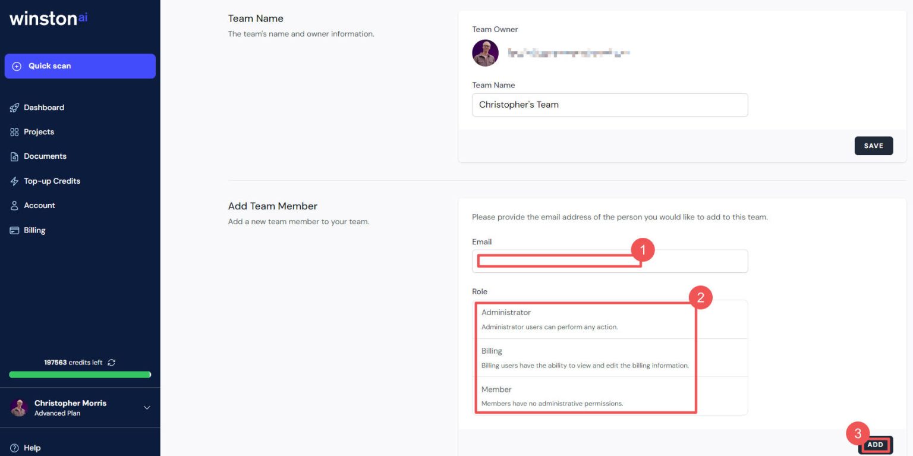Click the Email input field
Image resolution: width=913 pixels, height=456 pixels.
[x=610, y=262]
